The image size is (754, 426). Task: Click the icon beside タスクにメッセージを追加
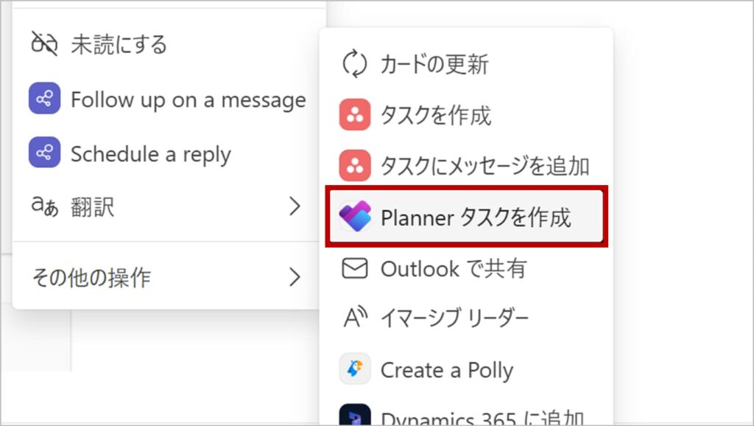355,167
